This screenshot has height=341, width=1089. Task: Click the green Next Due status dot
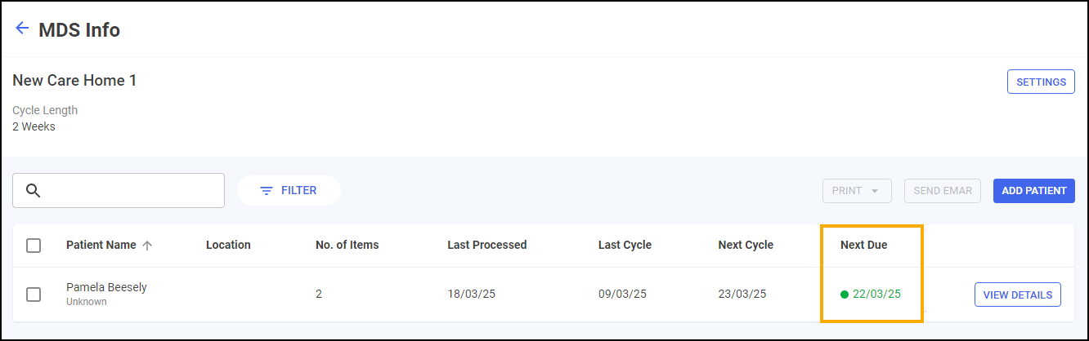pos(845,294)
